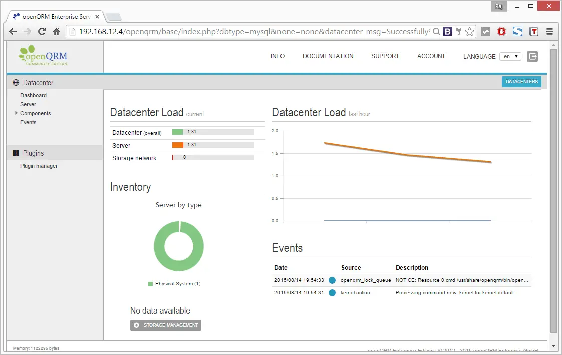Screen dimensions: 562x355
Task: Click the orange load line in the chart
Action: click(408, 155)
